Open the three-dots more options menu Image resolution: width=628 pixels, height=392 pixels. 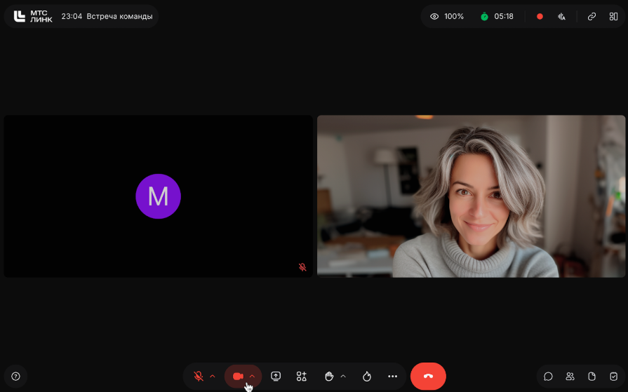point(392,377)
